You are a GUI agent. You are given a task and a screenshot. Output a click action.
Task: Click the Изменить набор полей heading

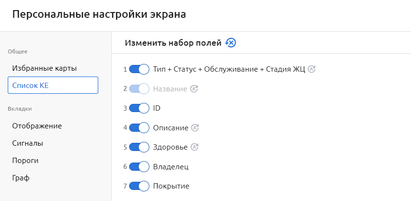click(x=173, y=43)
